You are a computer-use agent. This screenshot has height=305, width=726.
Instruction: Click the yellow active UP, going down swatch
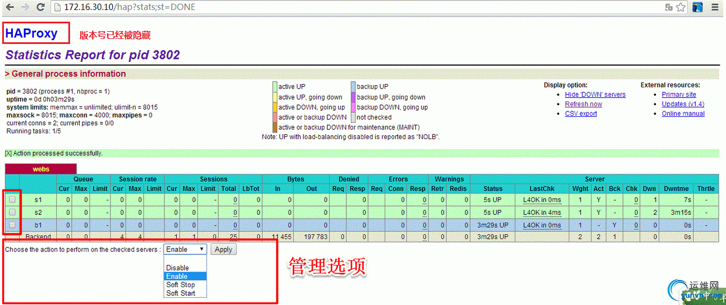pos(275,97)
